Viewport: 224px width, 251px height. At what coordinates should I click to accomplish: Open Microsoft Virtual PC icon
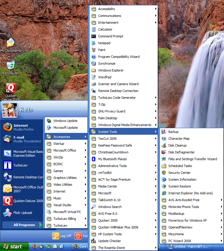tap(49, 212)
